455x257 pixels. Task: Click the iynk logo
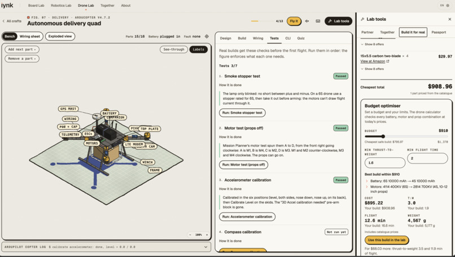[7, 5]
